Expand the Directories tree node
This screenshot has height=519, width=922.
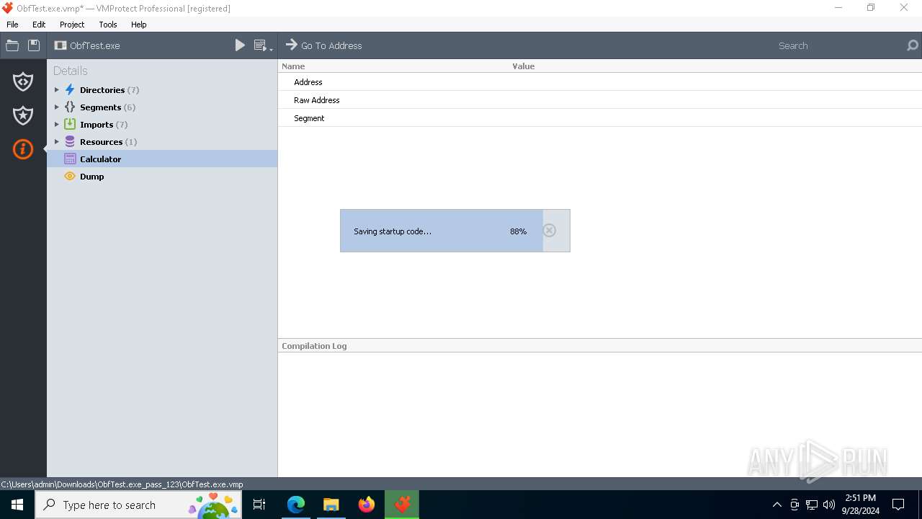click(x=57, y=90)
